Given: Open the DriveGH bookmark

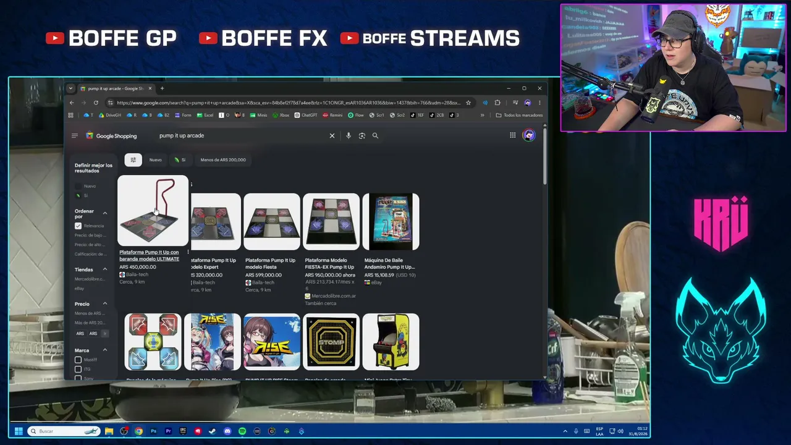Looking at the screenshot, I should tap(110, 115).
